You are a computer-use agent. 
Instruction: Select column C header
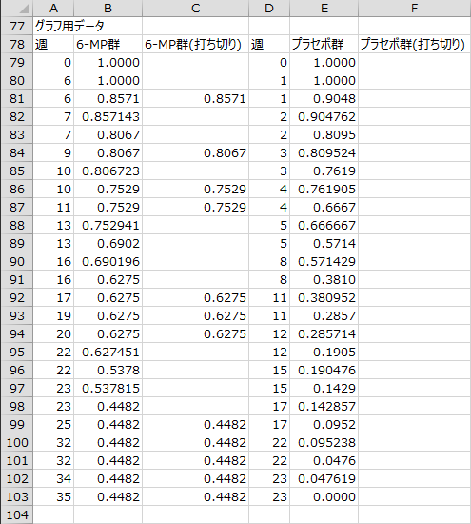click(x=195, y=8)
